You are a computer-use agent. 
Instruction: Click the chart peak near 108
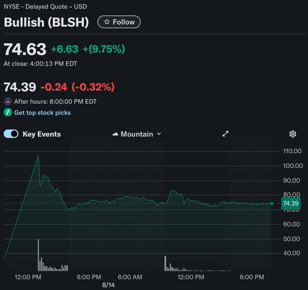(x=38, y=155)
